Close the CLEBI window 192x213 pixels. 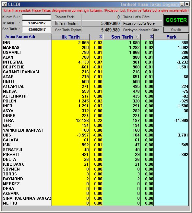[x=187, y=4]
